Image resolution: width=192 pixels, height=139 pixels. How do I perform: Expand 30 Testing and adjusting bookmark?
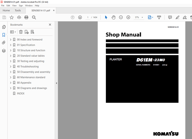(x=11, y=61)
